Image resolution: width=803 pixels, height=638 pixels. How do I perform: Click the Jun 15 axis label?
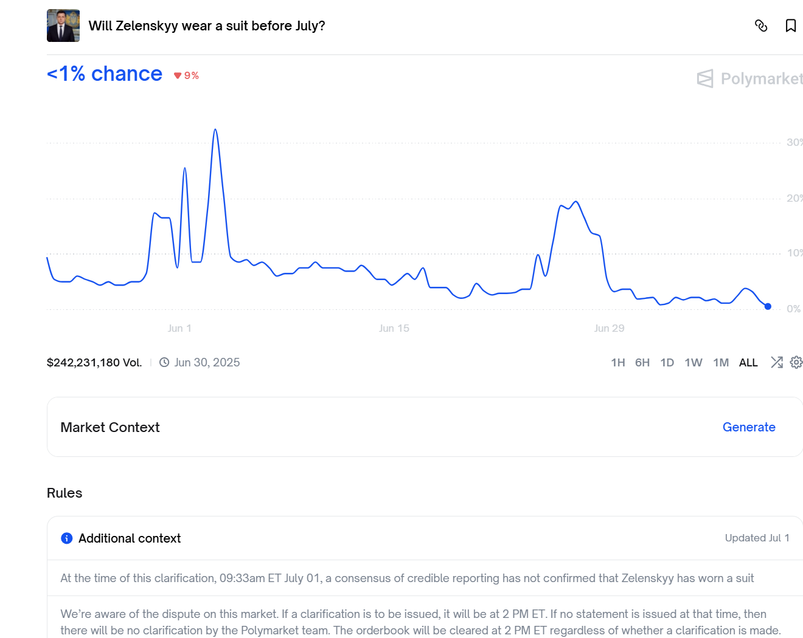point(394,328)
